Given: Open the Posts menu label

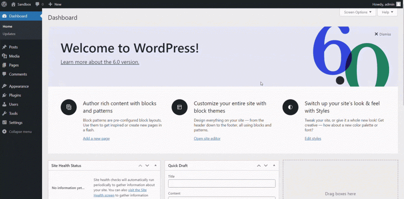Looking at the screenshot, I should [13, 47].
